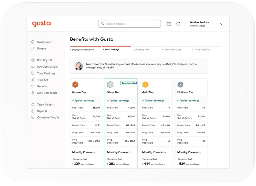Click Platinum max out-of-pocket $3,500
256x186 pixels.
pos(202,116)
